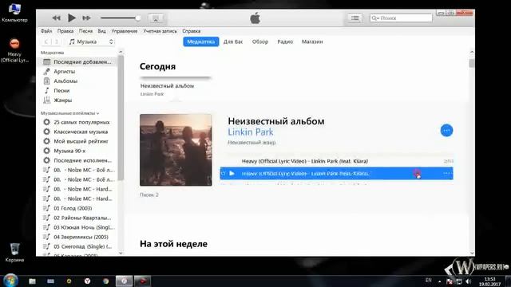Open the Корзина recycle bin icon

point(14,253)
